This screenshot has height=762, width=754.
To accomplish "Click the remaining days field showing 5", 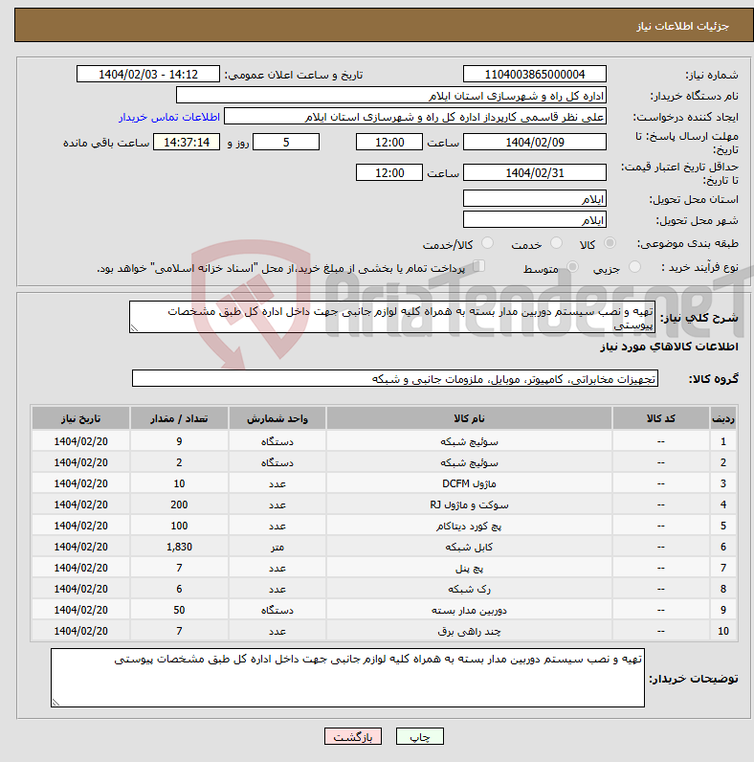I will pos(286,143).
